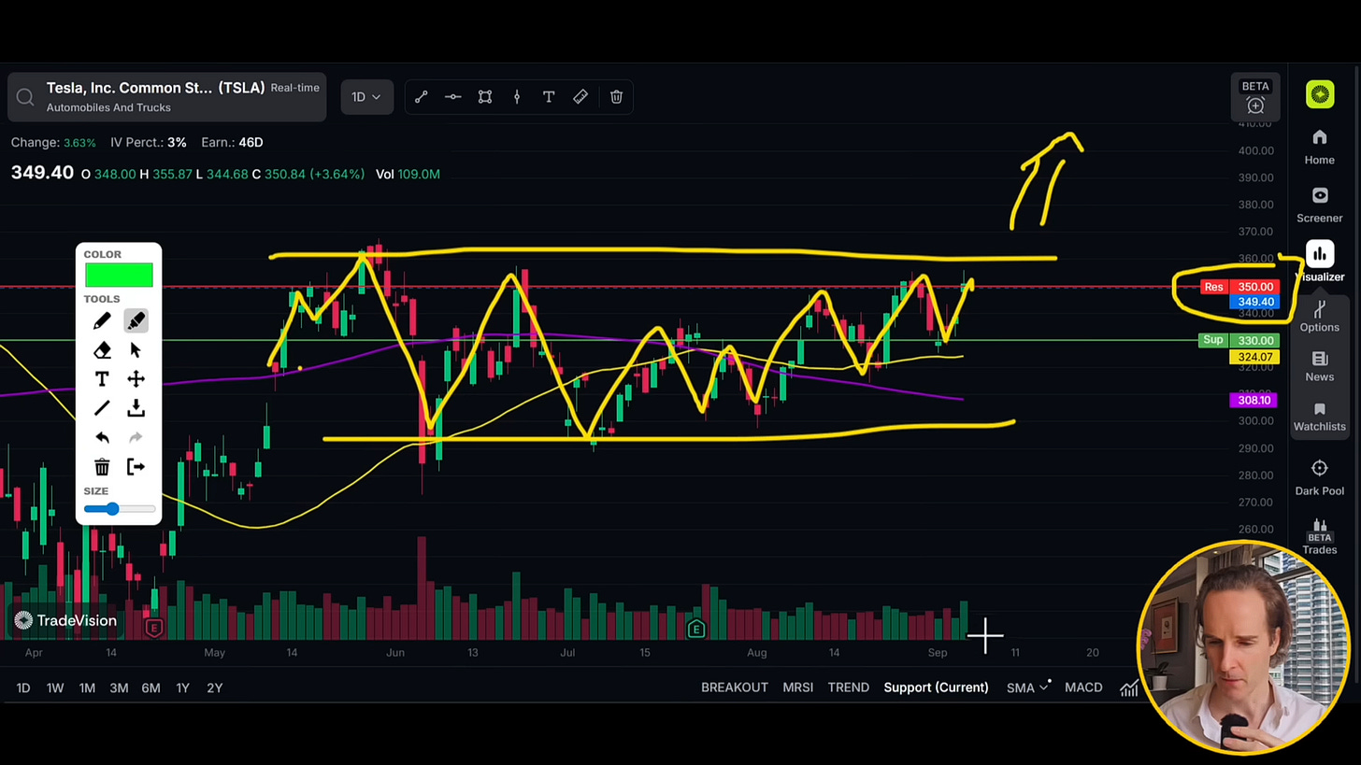
Task: Switch range to 2Y
Action: 214,688
